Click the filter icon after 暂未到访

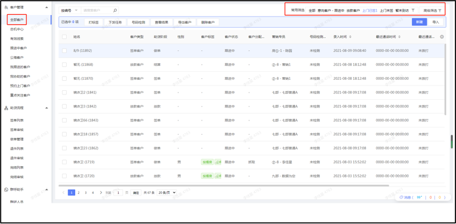click(413, 10)
